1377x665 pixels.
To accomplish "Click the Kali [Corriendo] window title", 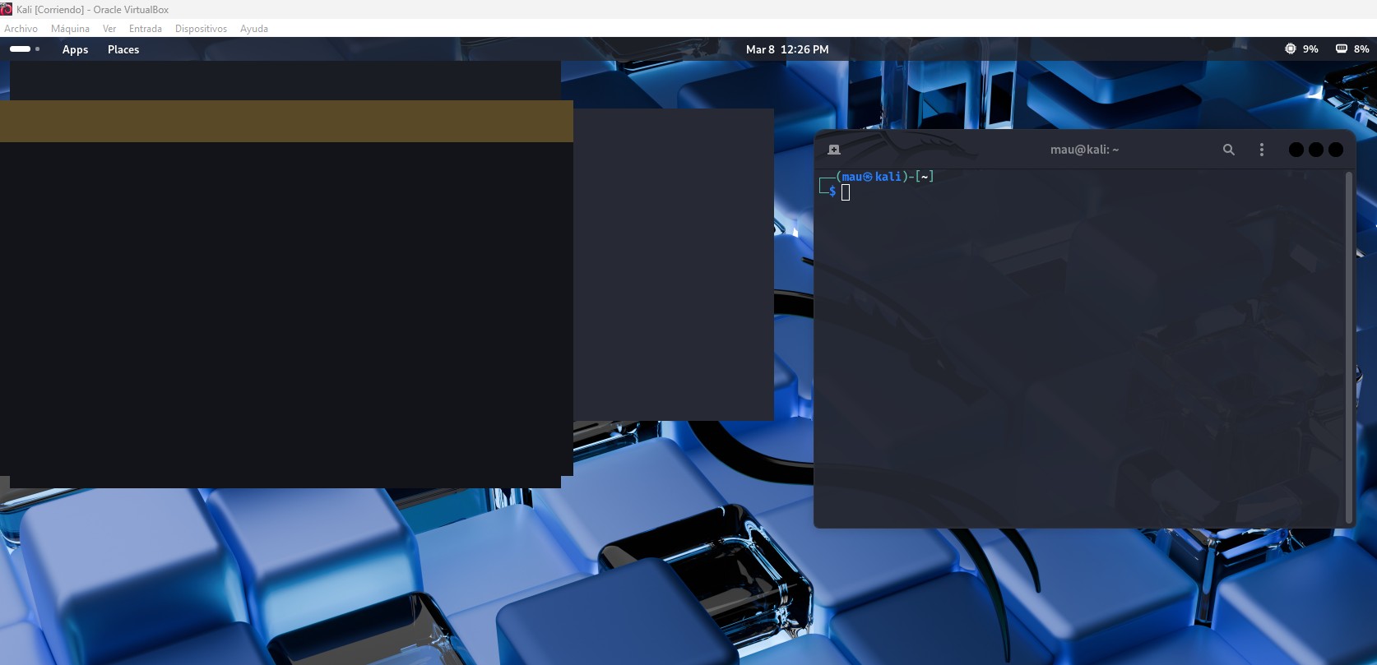I will [92, 10].
